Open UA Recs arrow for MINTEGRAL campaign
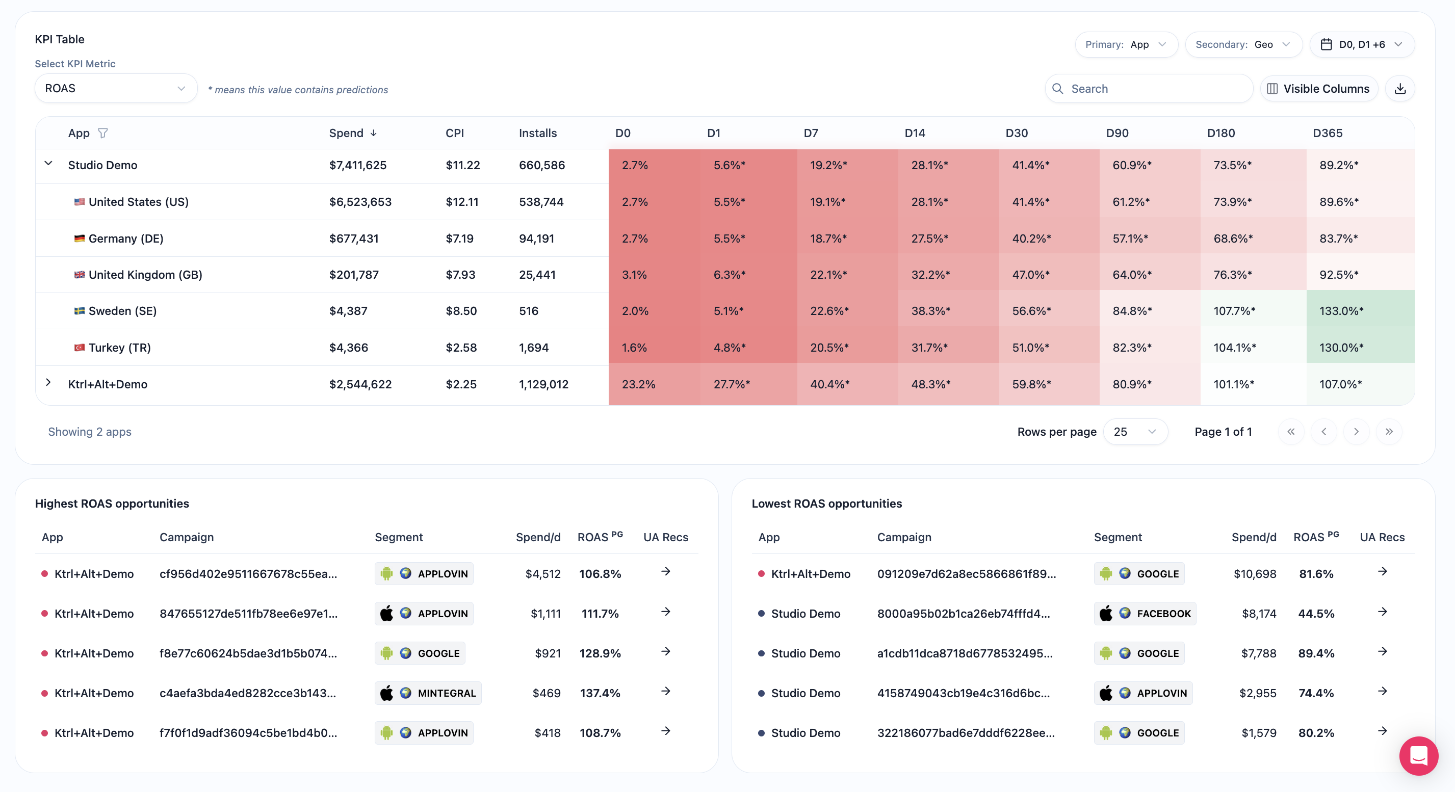The width and height of the screenshot is (1455, 792). click(x=666, y=692)
